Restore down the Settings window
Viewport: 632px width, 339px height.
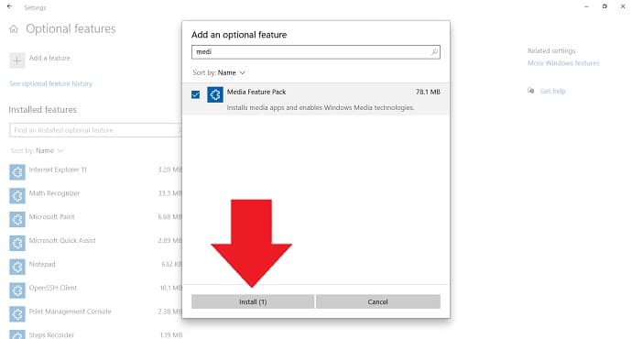(x=605, y=6)
